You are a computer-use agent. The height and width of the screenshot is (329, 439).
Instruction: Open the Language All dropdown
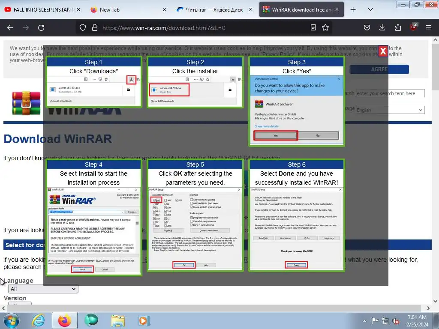(x=43, y=289)
